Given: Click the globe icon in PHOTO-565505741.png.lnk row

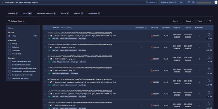Looking at the screenshot, I should (51, 59).
